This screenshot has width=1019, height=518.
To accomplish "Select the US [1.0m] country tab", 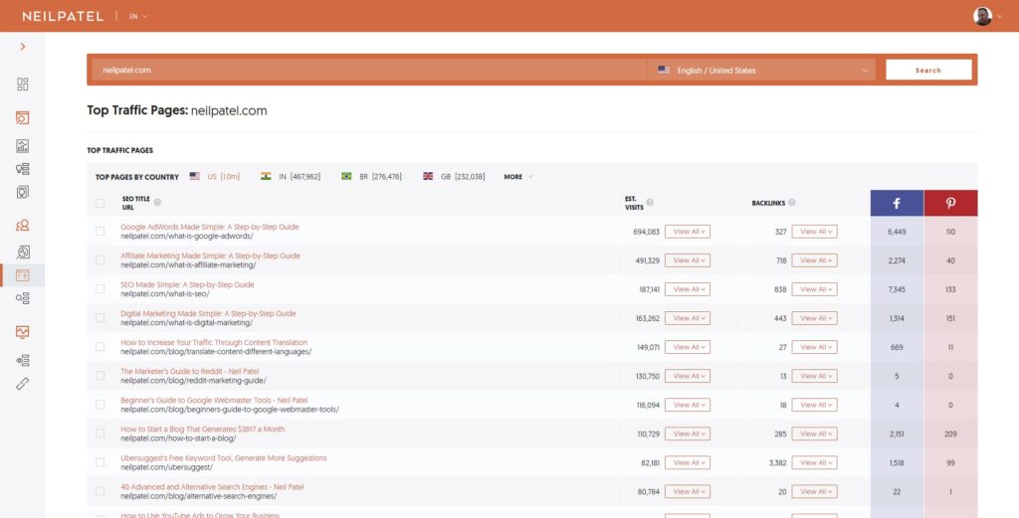I will click(x=215, y=177).
